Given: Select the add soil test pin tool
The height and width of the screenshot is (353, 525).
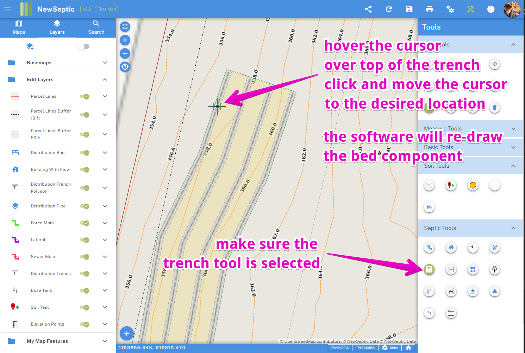Looking at the screenshot, I should [451, 185].
